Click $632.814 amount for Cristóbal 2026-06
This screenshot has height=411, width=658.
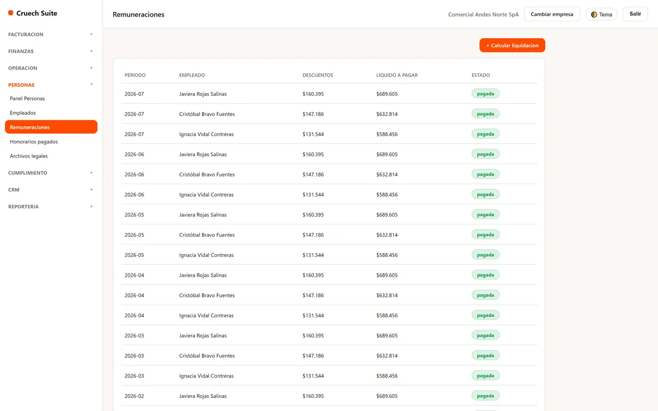(387, 175)
